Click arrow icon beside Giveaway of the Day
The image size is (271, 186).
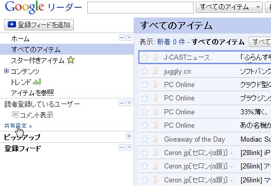[x=156, y=139]
